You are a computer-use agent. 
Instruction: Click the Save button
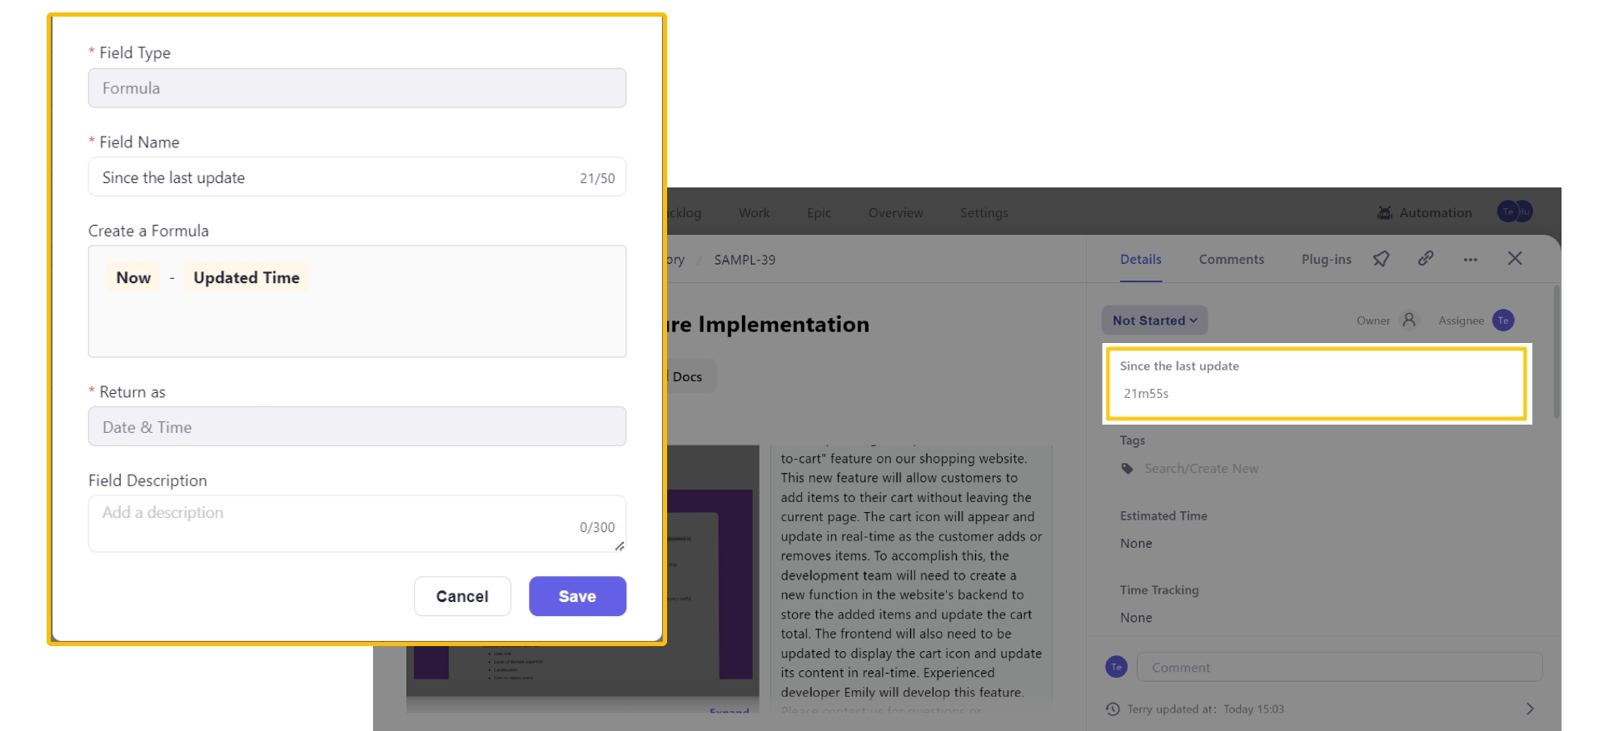[577, 596]
